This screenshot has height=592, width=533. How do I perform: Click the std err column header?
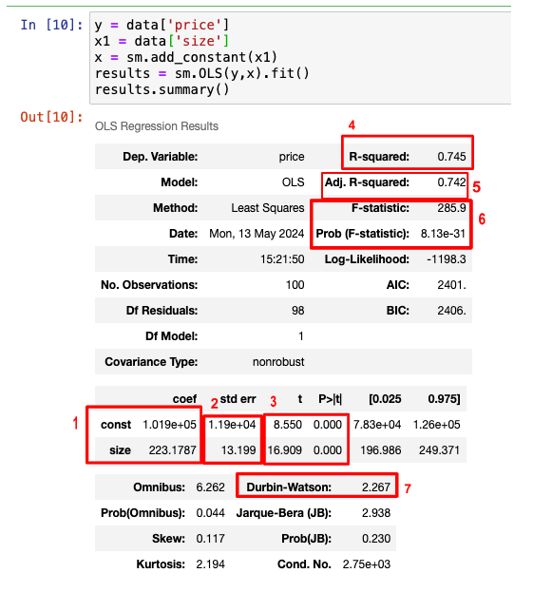click(238, 399)
